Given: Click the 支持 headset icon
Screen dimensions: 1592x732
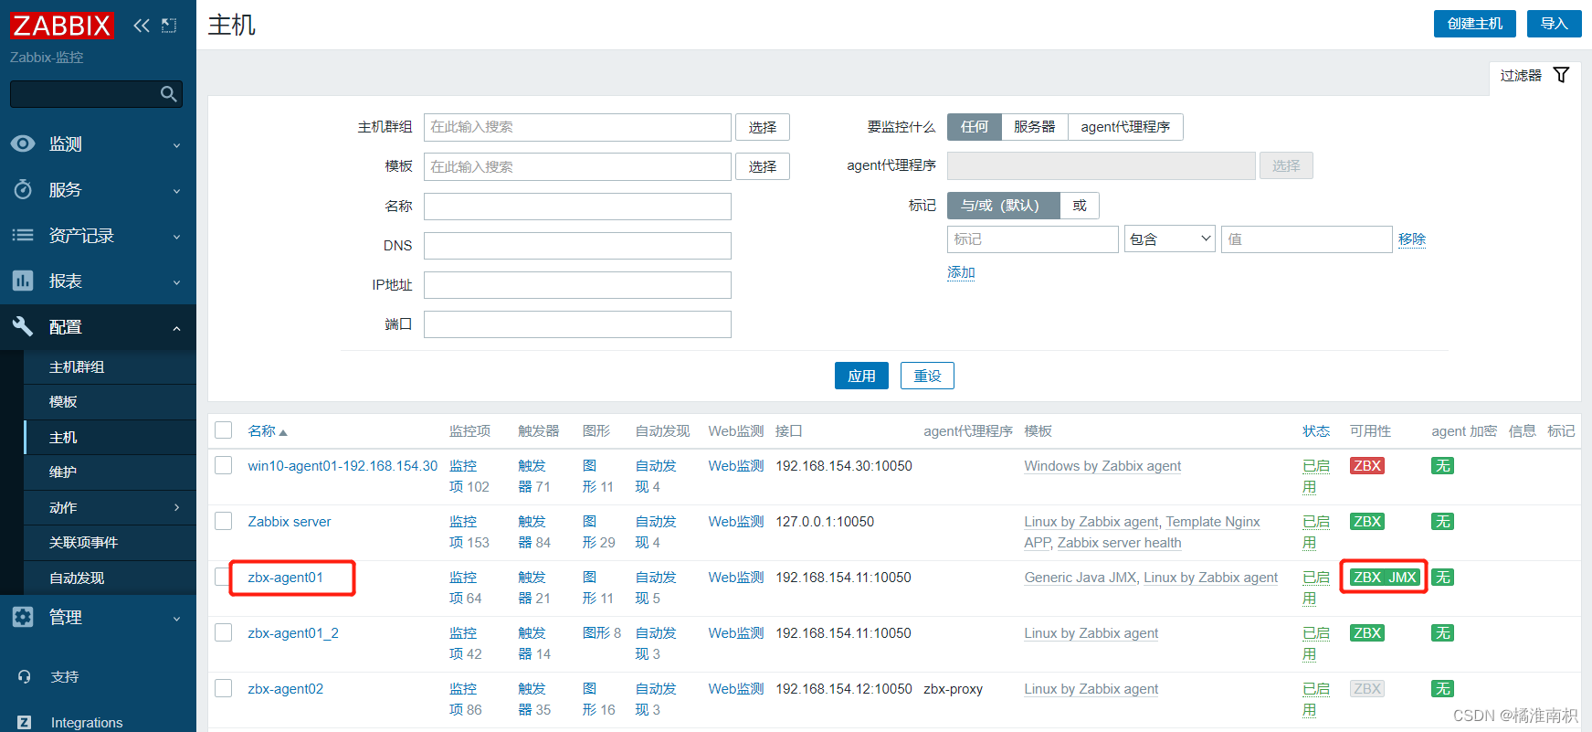Looking at the screenshot, I should coord(25,677).
